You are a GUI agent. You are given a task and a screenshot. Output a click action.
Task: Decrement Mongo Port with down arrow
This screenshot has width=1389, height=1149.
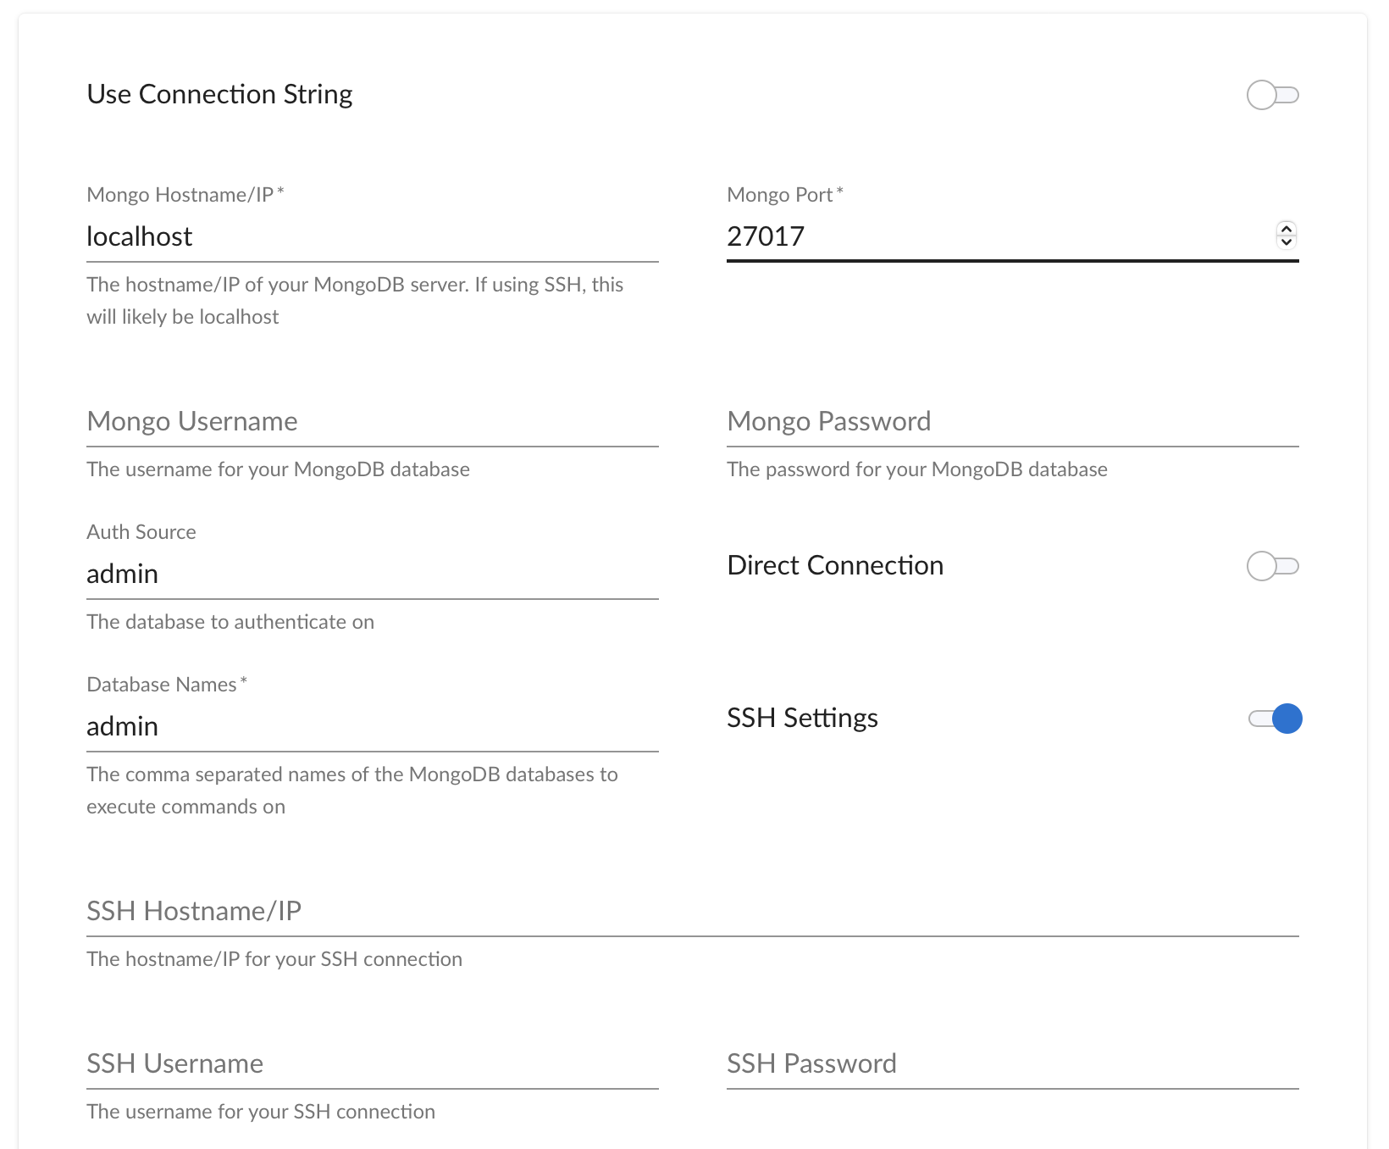pyautogui.click(x=1286, y=242)
